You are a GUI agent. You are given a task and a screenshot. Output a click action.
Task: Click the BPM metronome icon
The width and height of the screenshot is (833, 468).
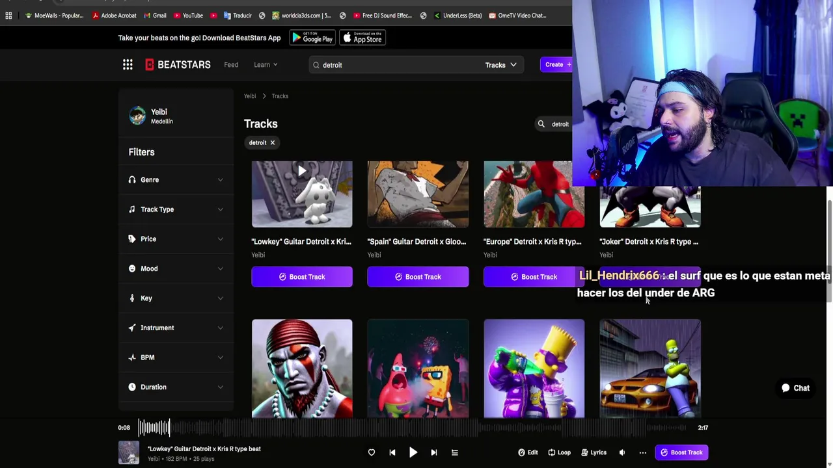pyautogui.click(x=132, y=357)
